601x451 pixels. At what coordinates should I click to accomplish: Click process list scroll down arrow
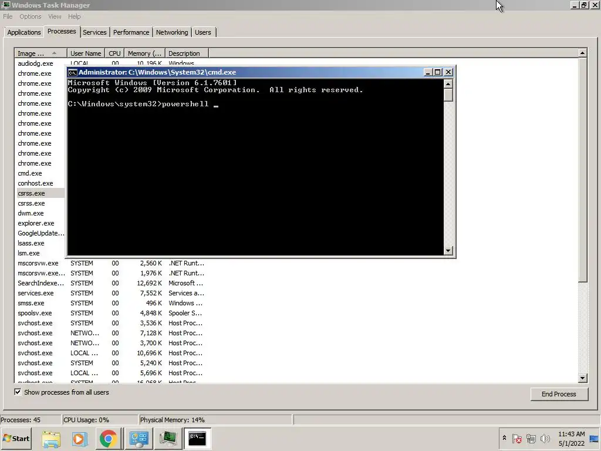point(583,378)
